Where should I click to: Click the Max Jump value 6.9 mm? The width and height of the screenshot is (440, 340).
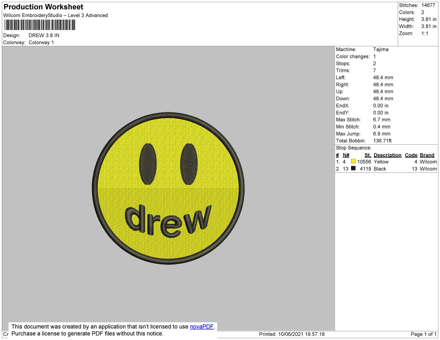click(382, 134)
